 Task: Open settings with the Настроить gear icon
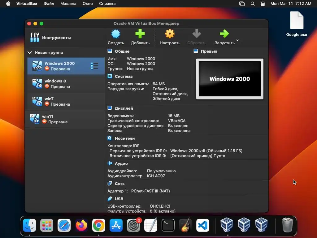point(170,34)
